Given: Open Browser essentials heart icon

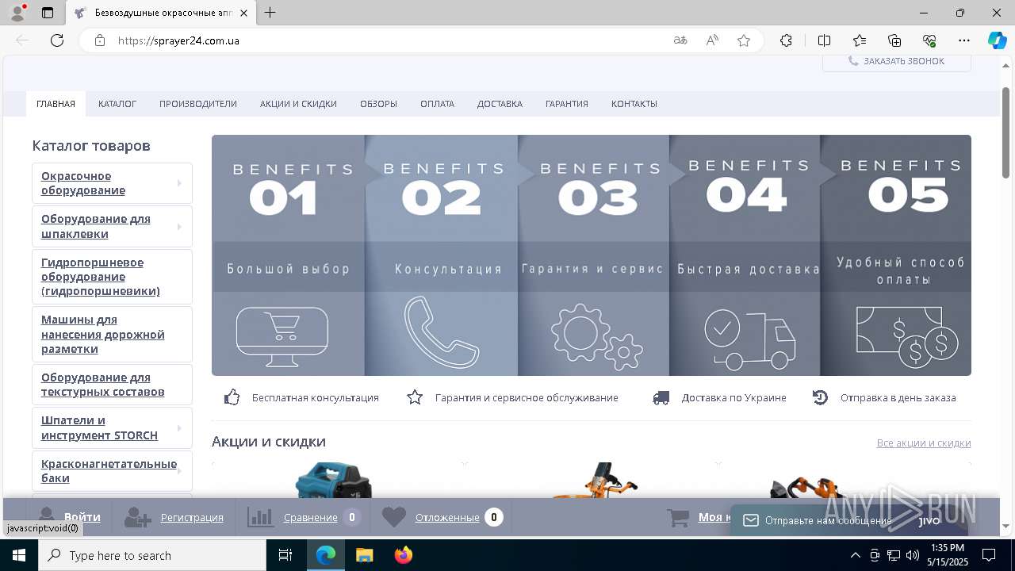Looking at the screenshot, I should [929, 40].
